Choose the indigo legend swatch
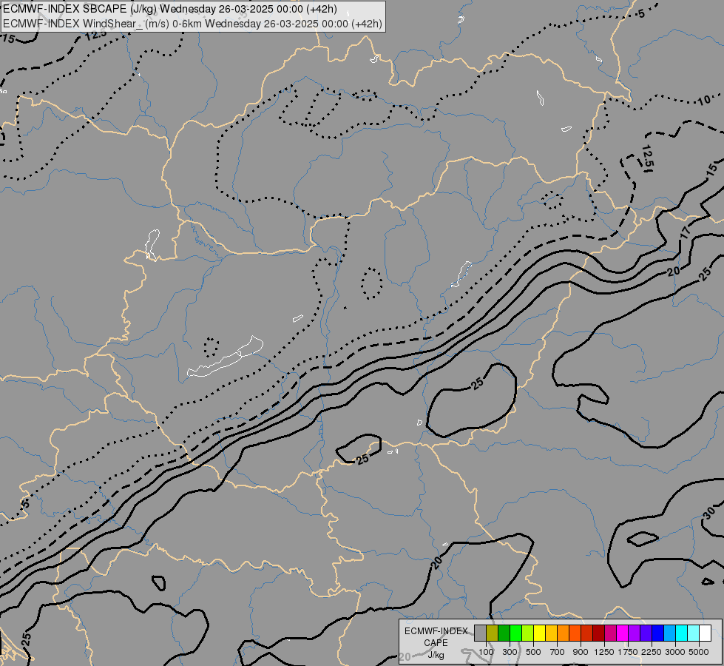The image size is (724, 666). point(646,633)
